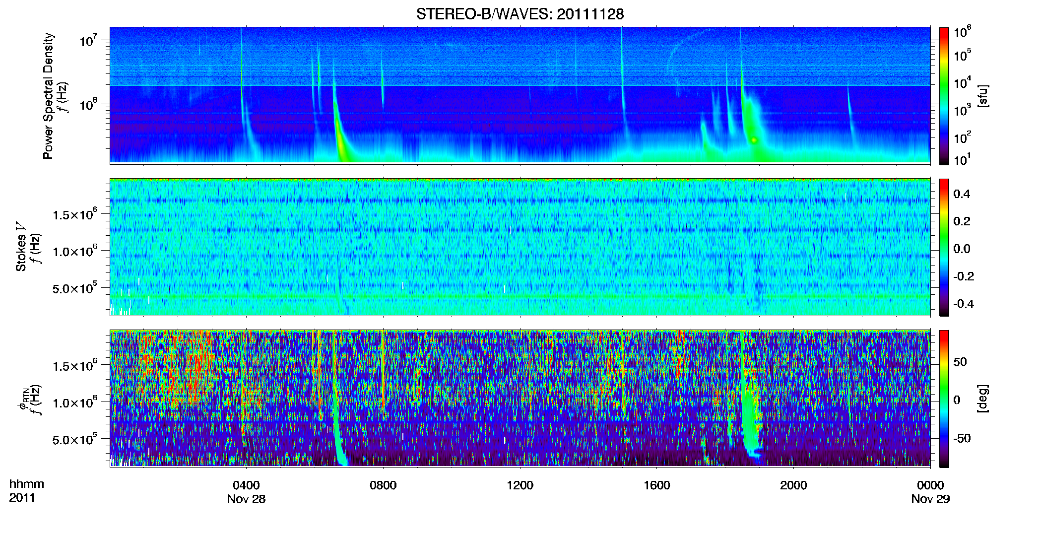This screenshot has height=536, width=1040.
Task: Click the 0000 time tick label
Action: pos(930,485)
